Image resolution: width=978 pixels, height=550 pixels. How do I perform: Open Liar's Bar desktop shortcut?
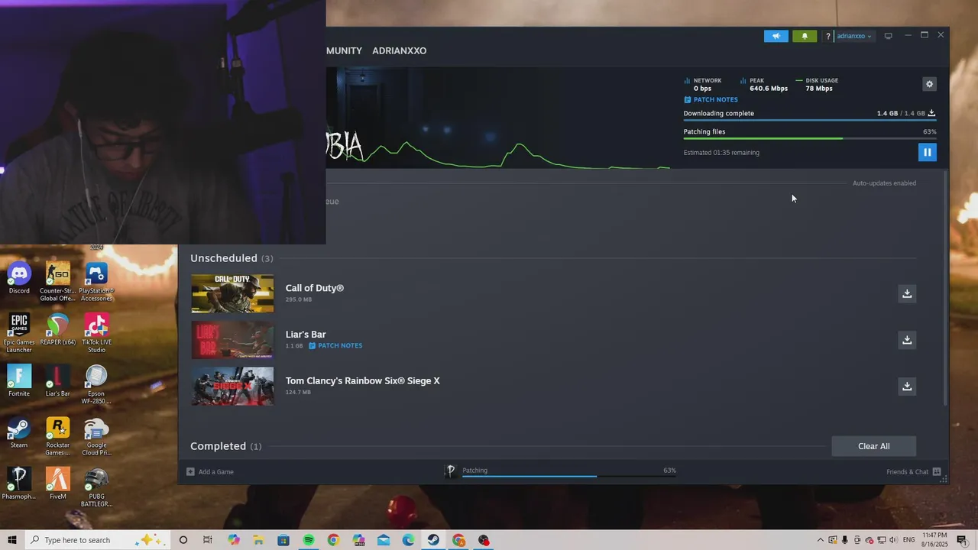click(x=58, y=380)
